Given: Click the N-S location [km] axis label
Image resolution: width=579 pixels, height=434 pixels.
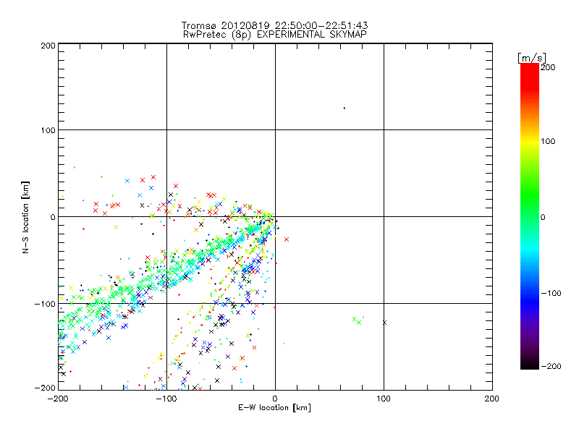Looking at the screenshot, I should coord(26,217).
